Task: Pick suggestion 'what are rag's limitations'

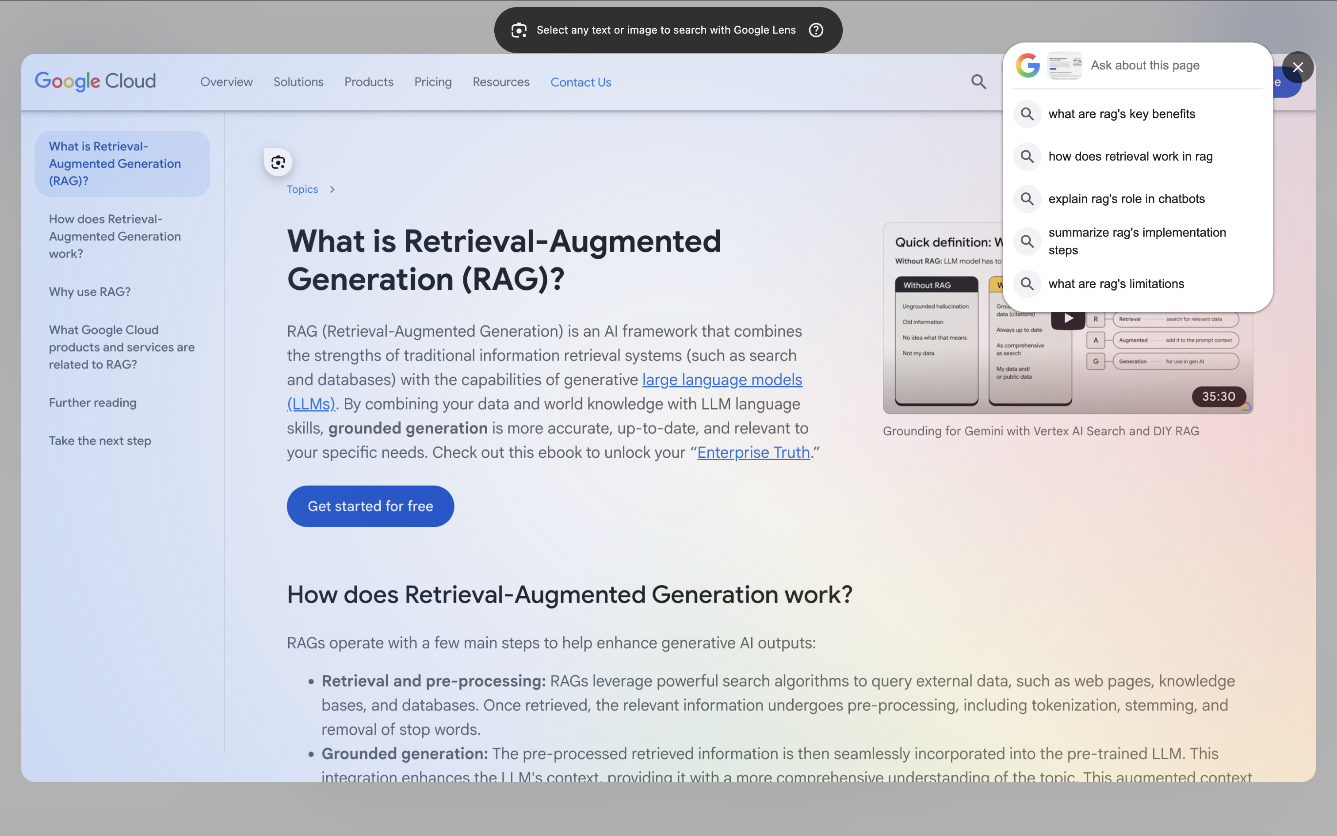Action: (1116, 284)
